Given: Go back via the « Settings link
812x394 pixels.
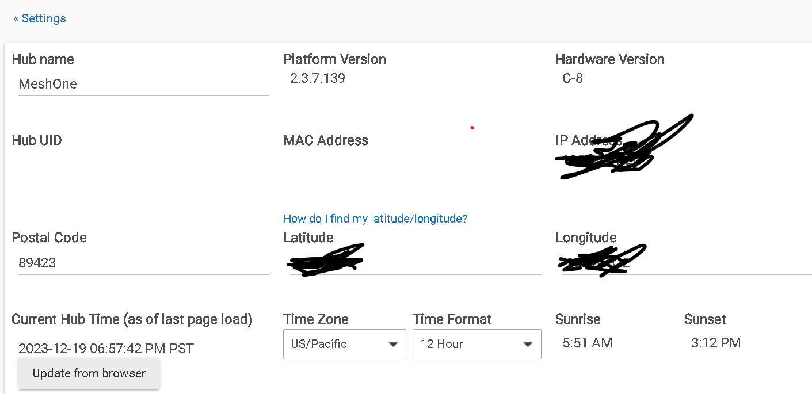Looking at the screenshot, I should [39, 18].
